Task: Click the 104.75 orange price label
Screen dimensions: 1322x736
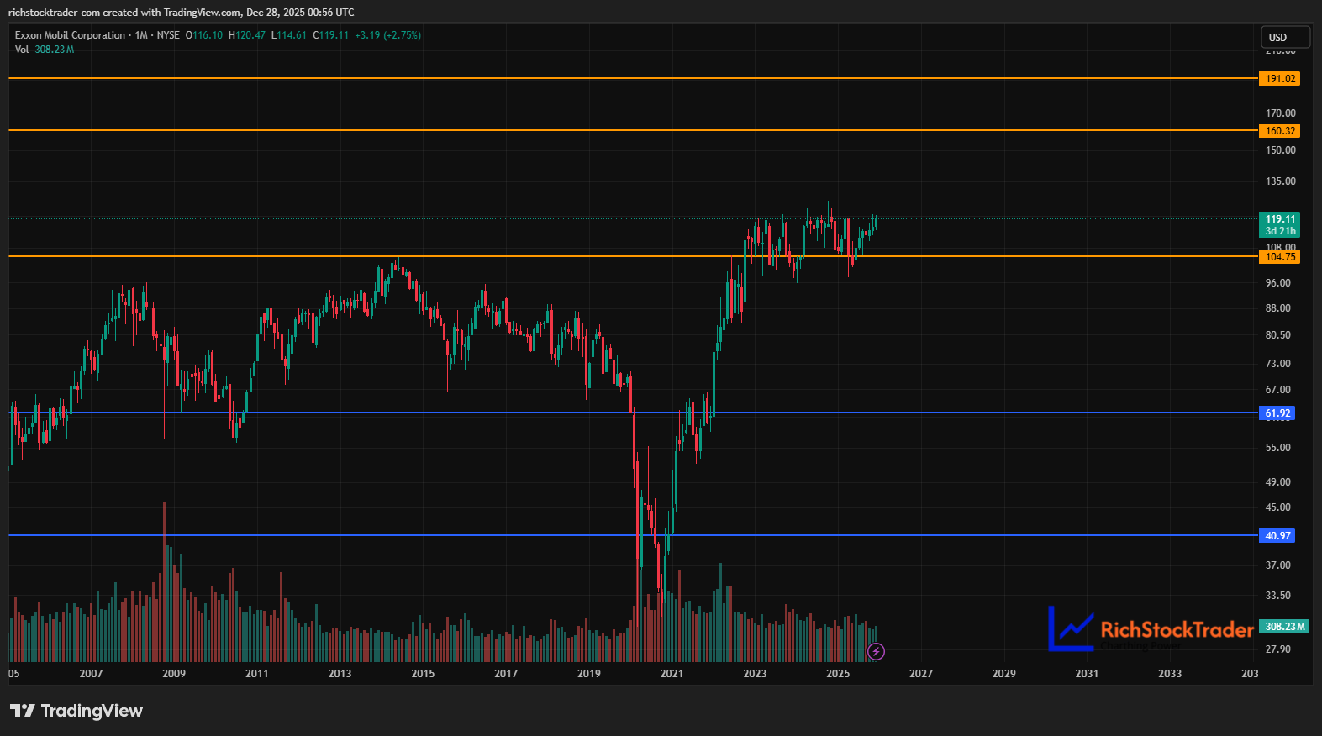Action: click(1279, 257)
